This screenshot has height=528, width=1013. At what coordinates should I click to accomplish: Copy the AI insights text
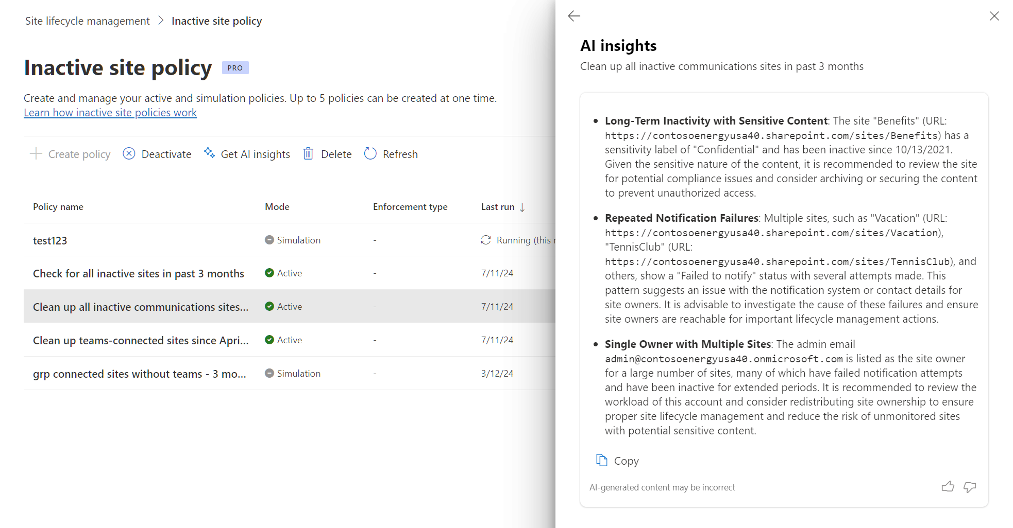pyautogui.click(x=617, y=461)
